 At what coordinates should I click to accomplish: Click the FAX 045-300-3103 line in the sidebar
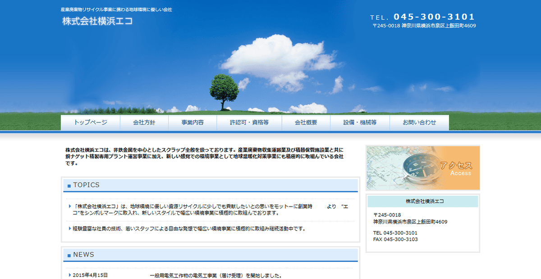point(395,239)
